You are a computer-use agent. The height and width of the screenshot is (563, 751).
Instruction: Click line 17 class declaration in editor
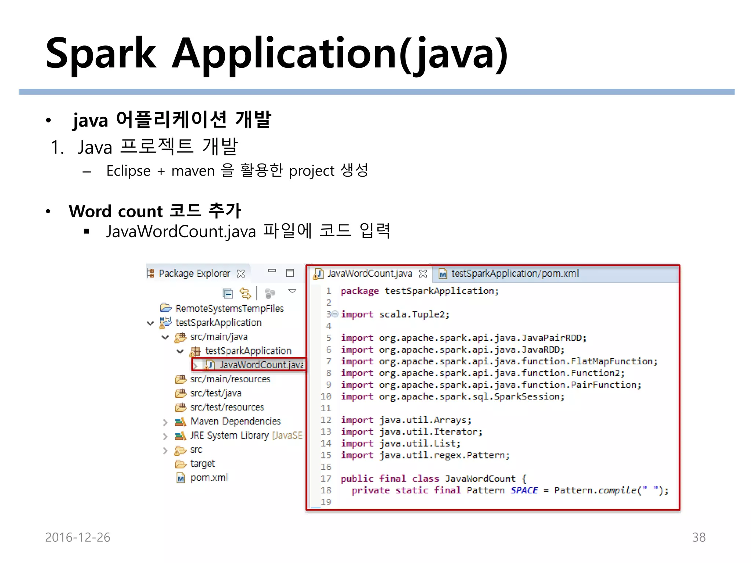433,479
